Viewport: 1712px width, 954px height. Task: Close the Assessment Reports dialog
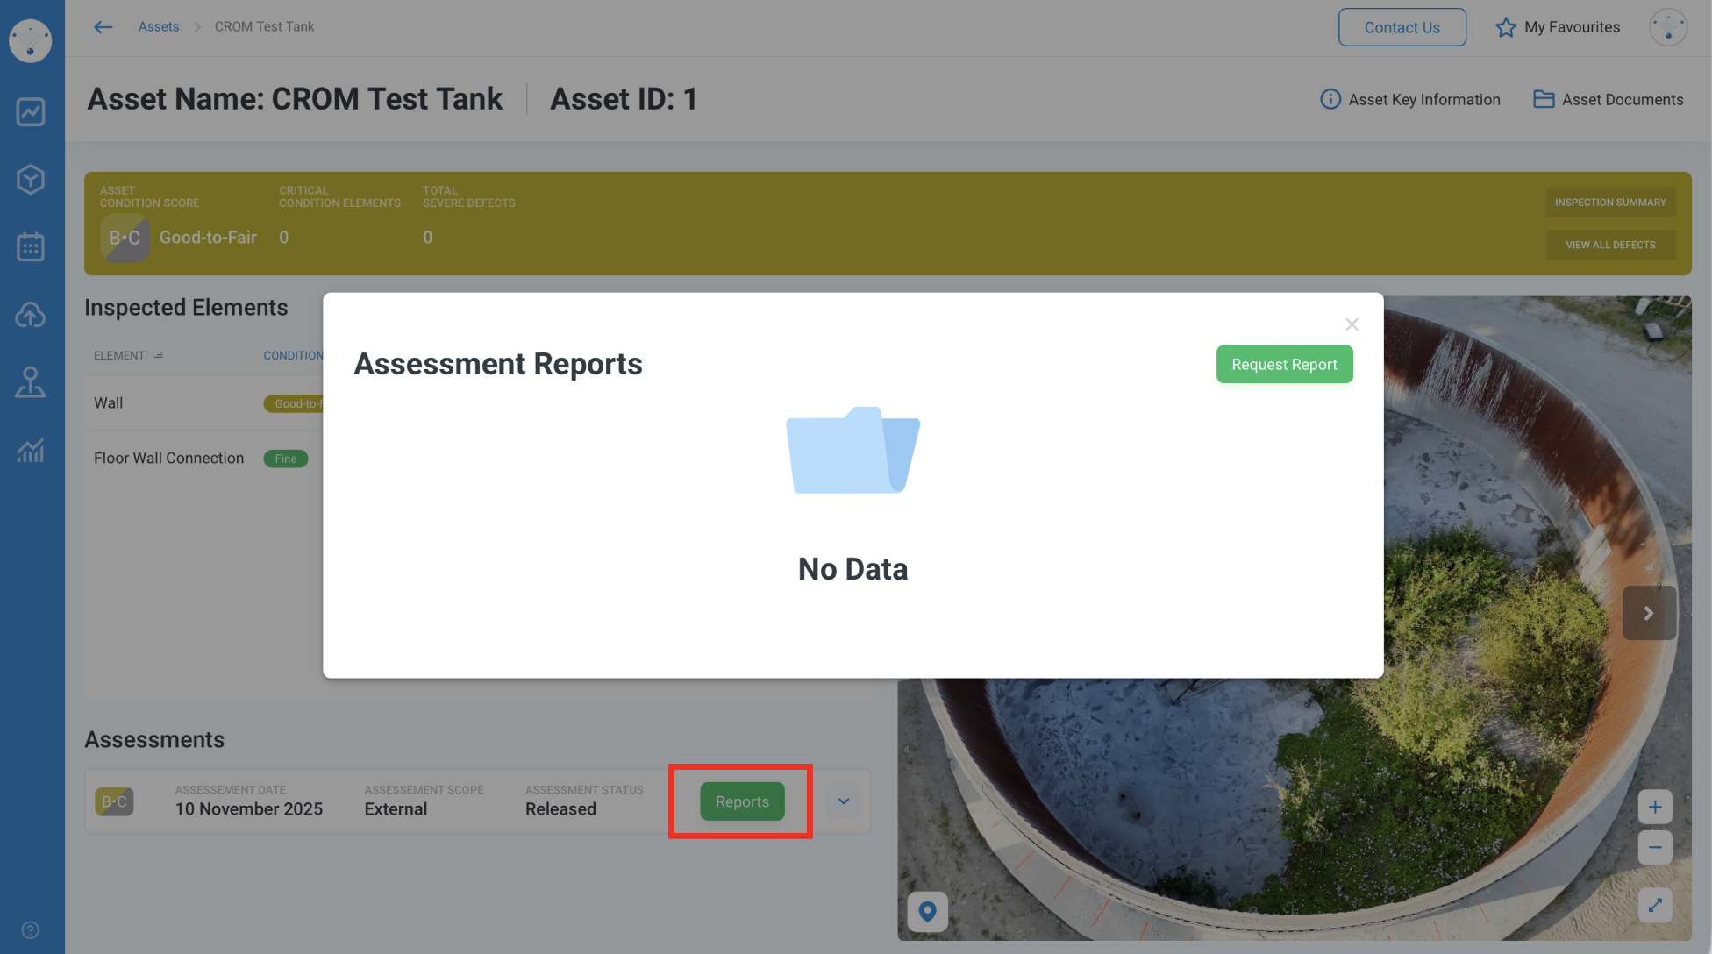tap(1352, 324)
